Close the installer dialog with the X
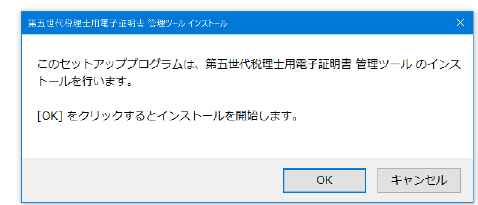 [x=460, y=23]
